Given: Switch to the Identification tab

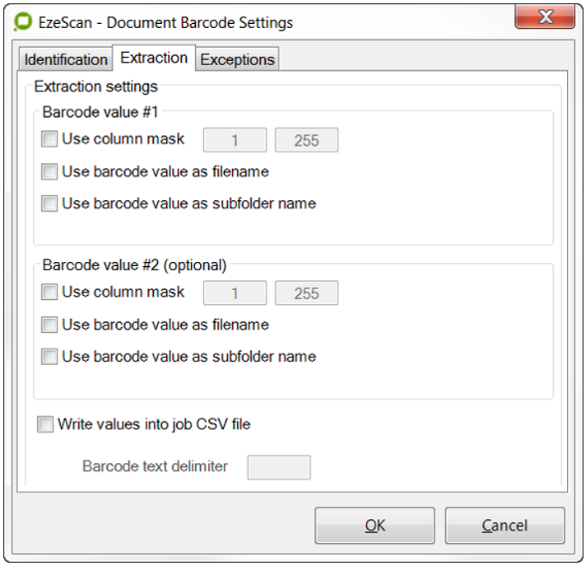Looking at the screenshot, I should pyautogui.click(x=66, y=60).
